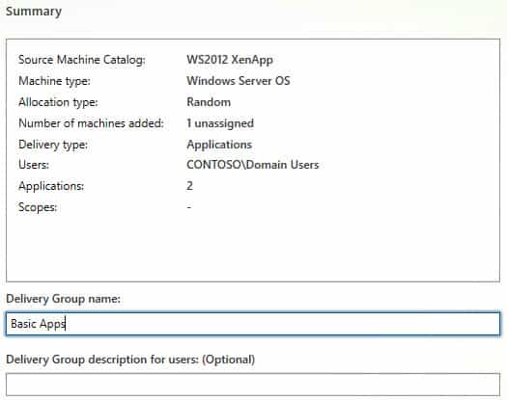Image resolution: width=507 pixels, height=400 pixels.
Task: Select the Windows Server OS value
Action: pyautogui.click(x=239, y=81)
